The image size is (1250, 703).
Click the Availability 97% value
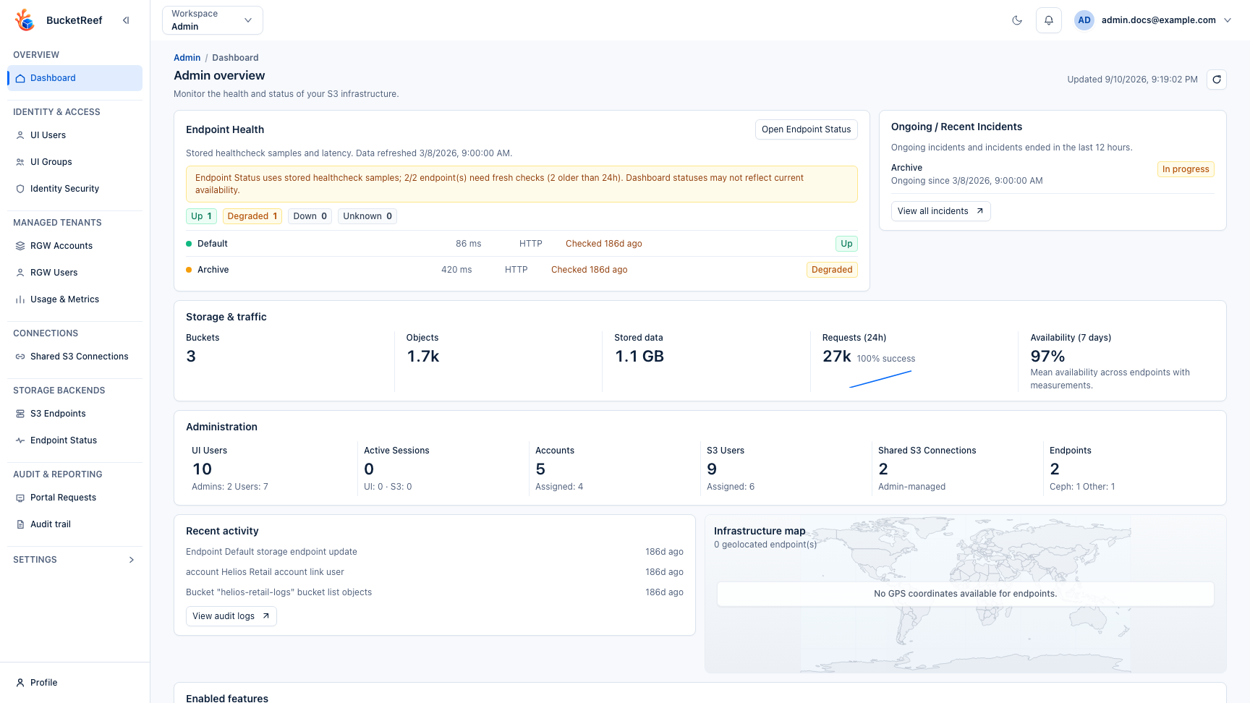pos(1047,357)
